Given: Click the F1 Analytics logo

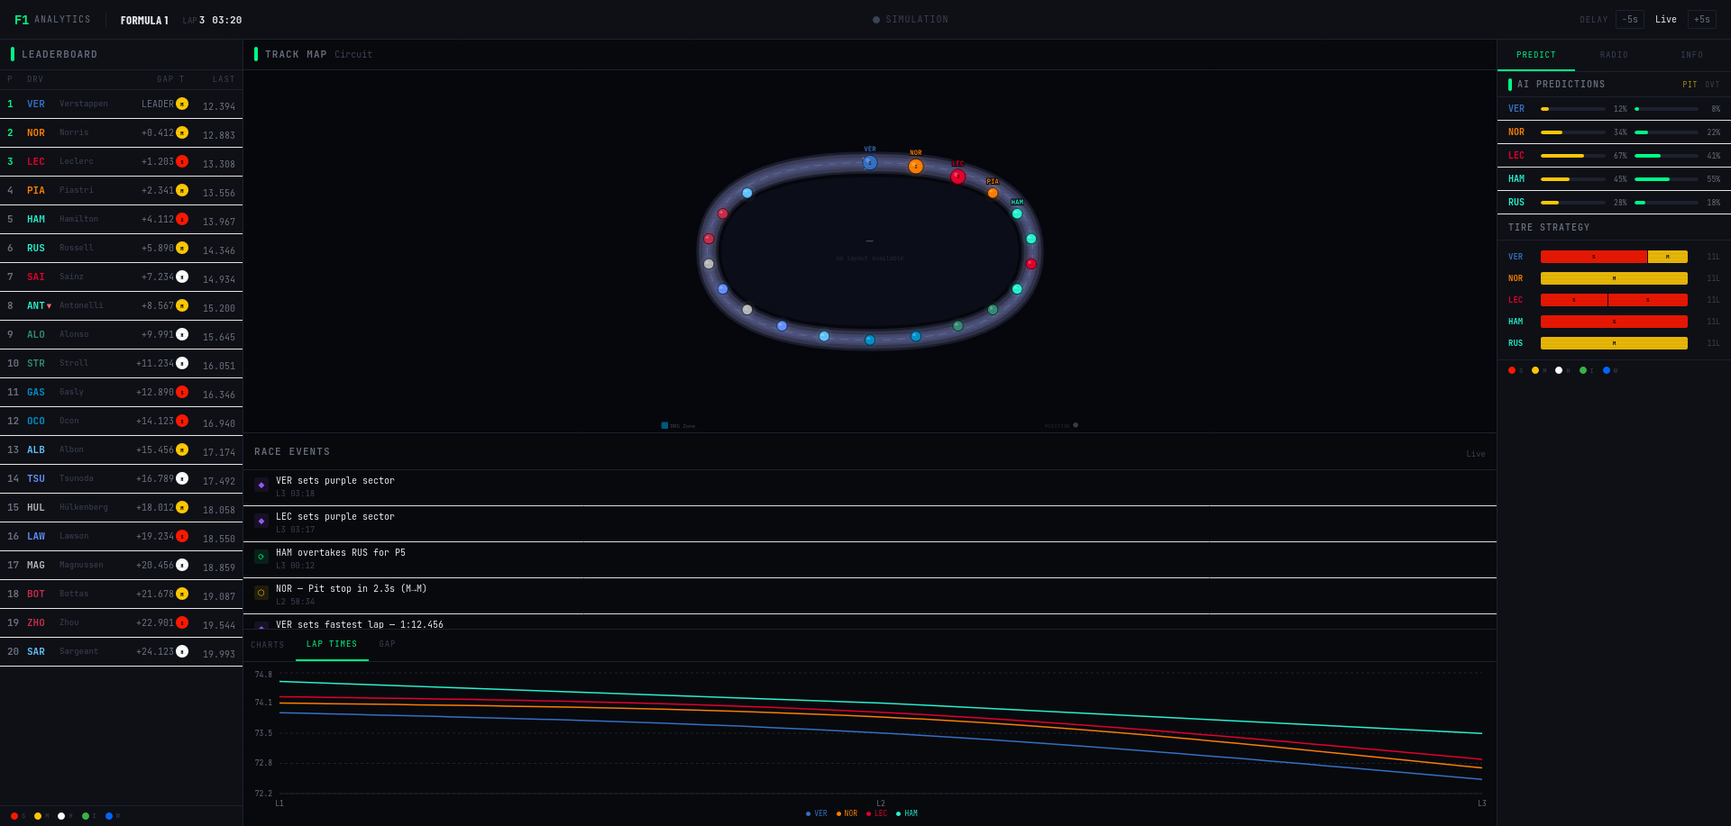Looking at the screenshot, I should pos(52,20).
